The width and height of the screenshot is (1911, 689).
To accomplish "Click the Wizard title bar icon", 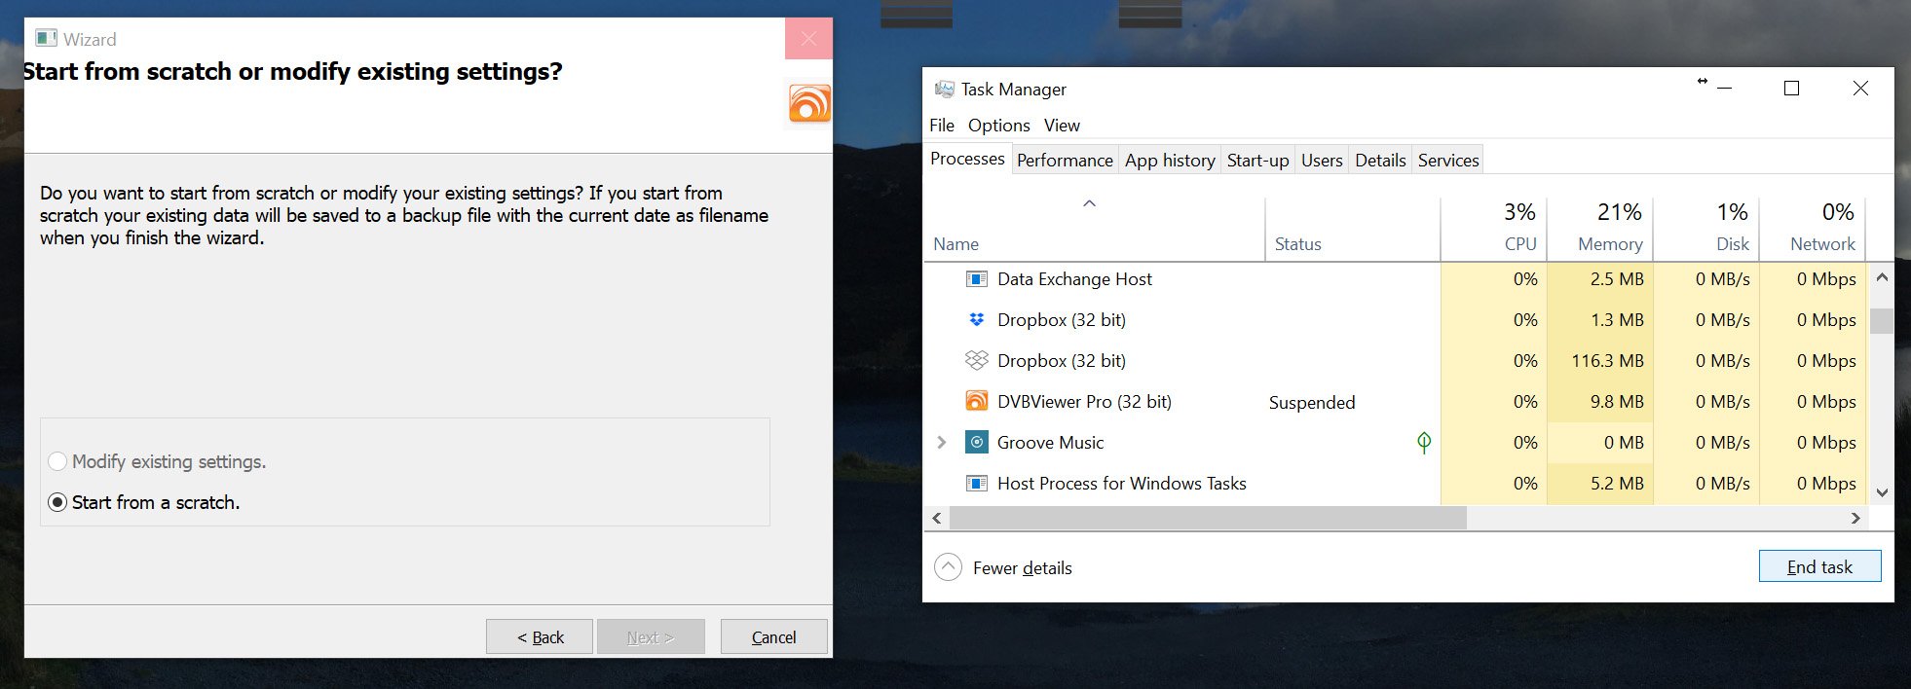I will click(46, 38).
